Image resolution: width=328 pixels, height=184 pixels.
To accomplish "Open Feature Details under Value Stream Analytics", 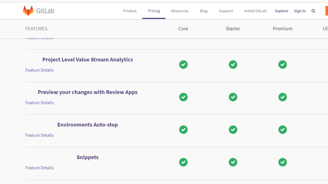I will tap(39, 70).
